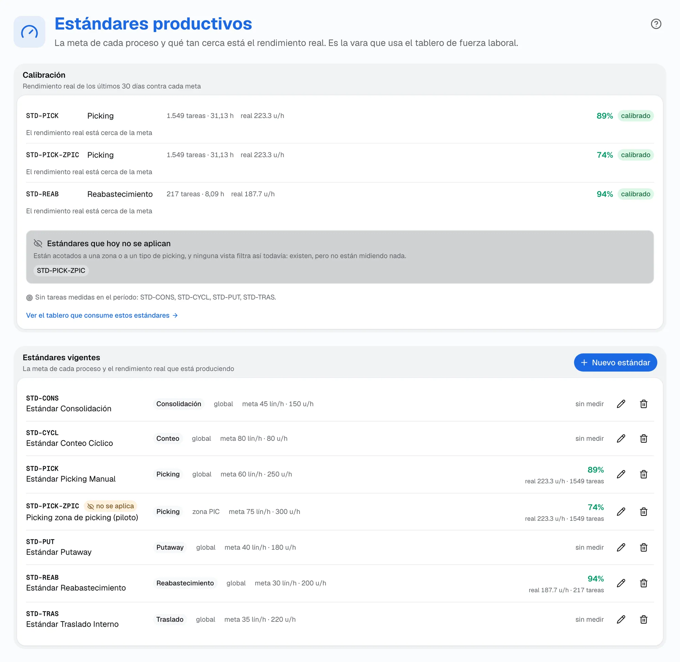Click the 'calibrado' badge on the STD-REAB row
The height and width of the screenshot is (662, 680).
pos(635,194)
